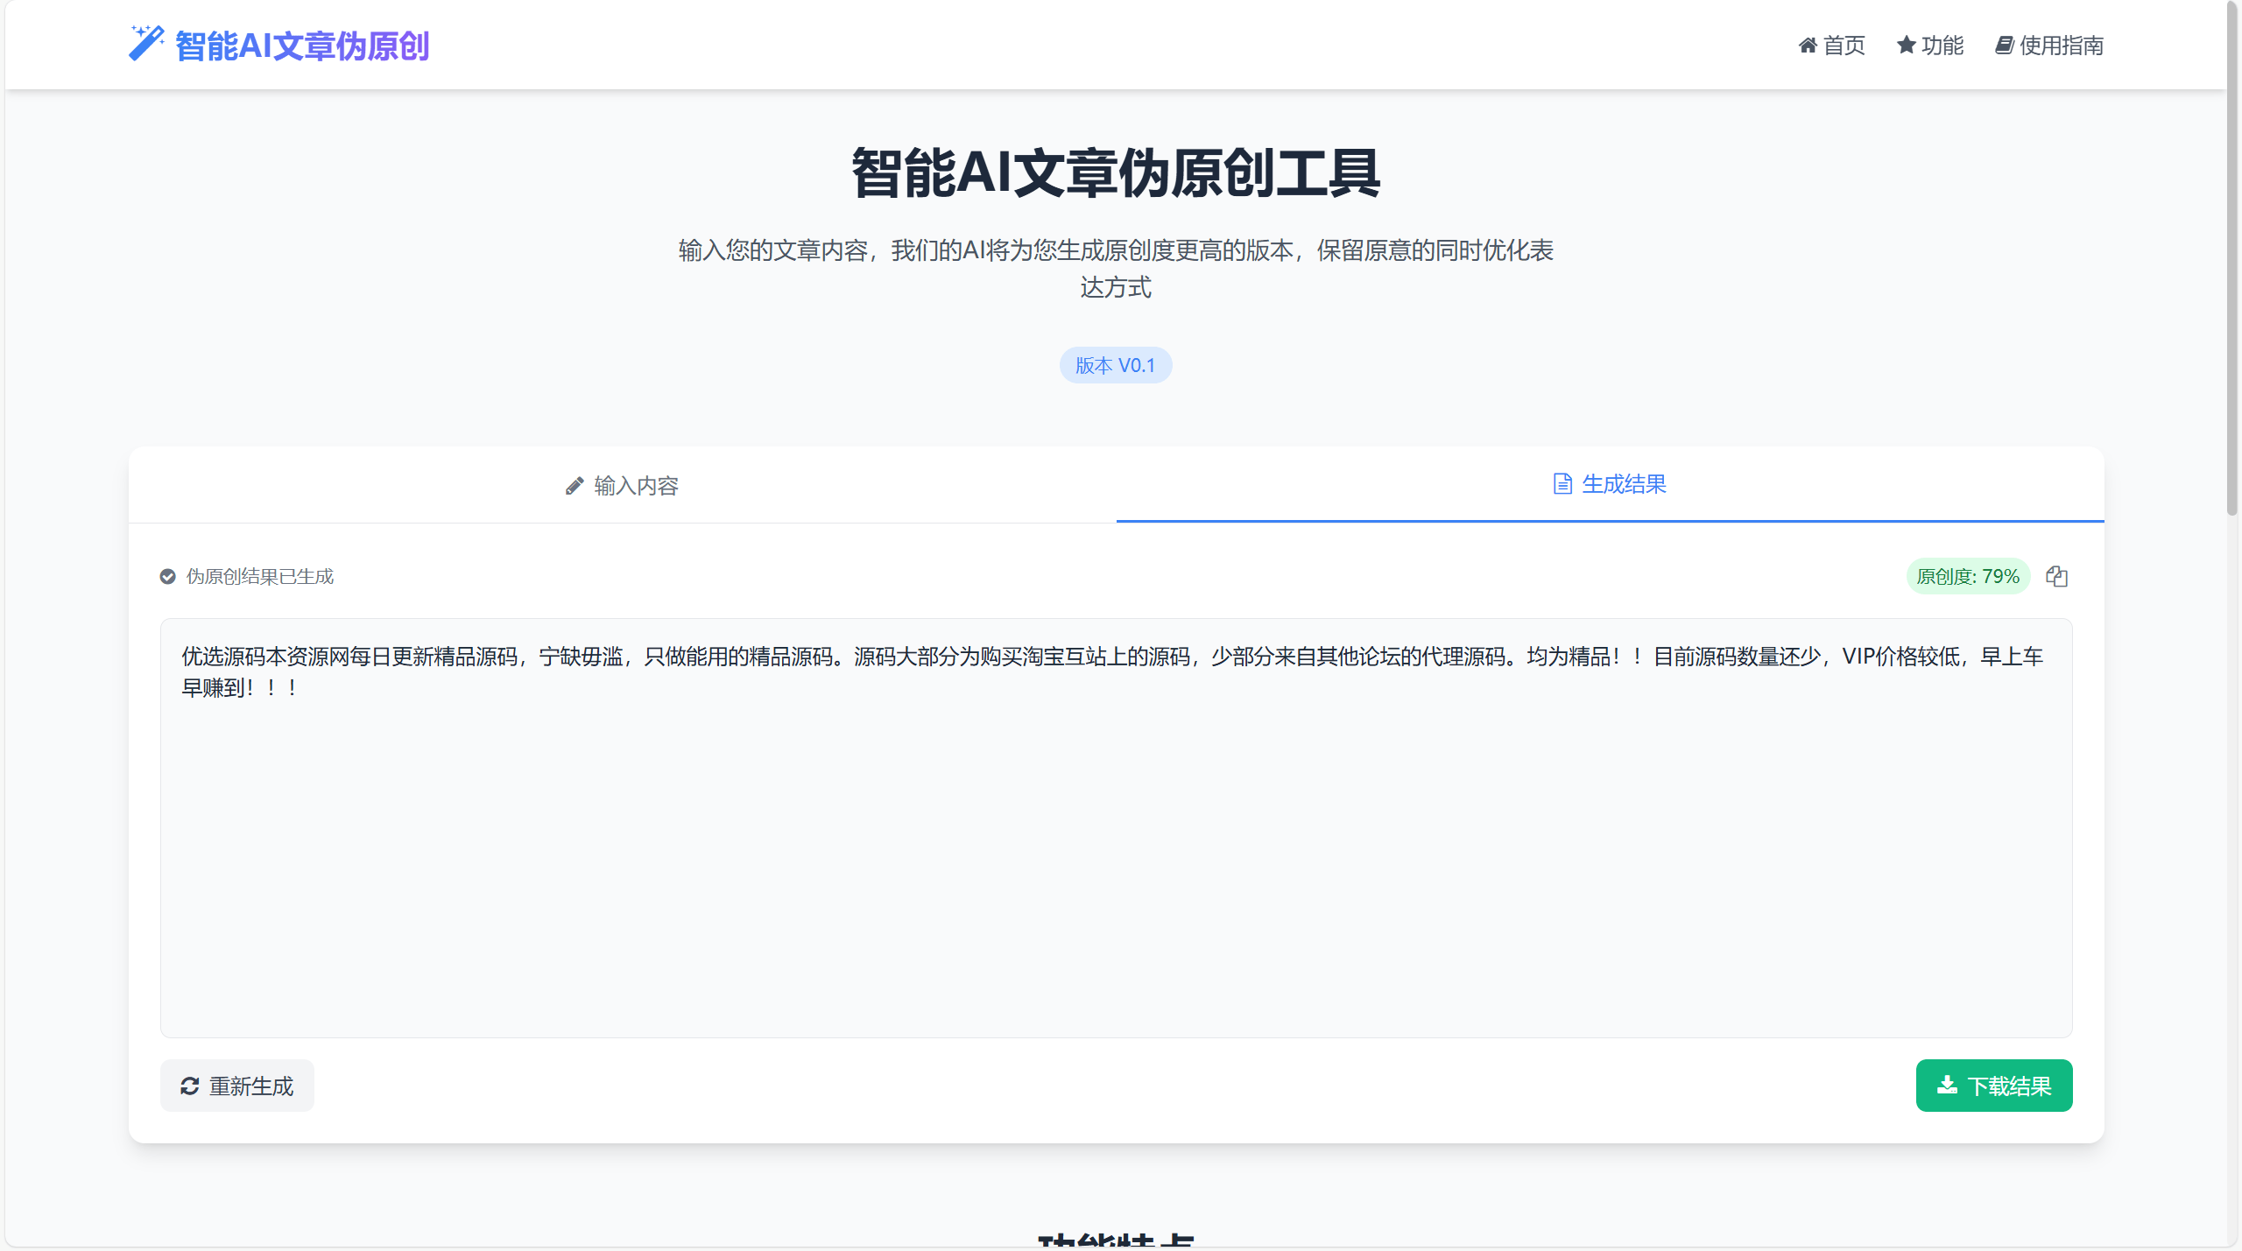
Task: Click the home icon beside 首页
Action: (1809, 46)
